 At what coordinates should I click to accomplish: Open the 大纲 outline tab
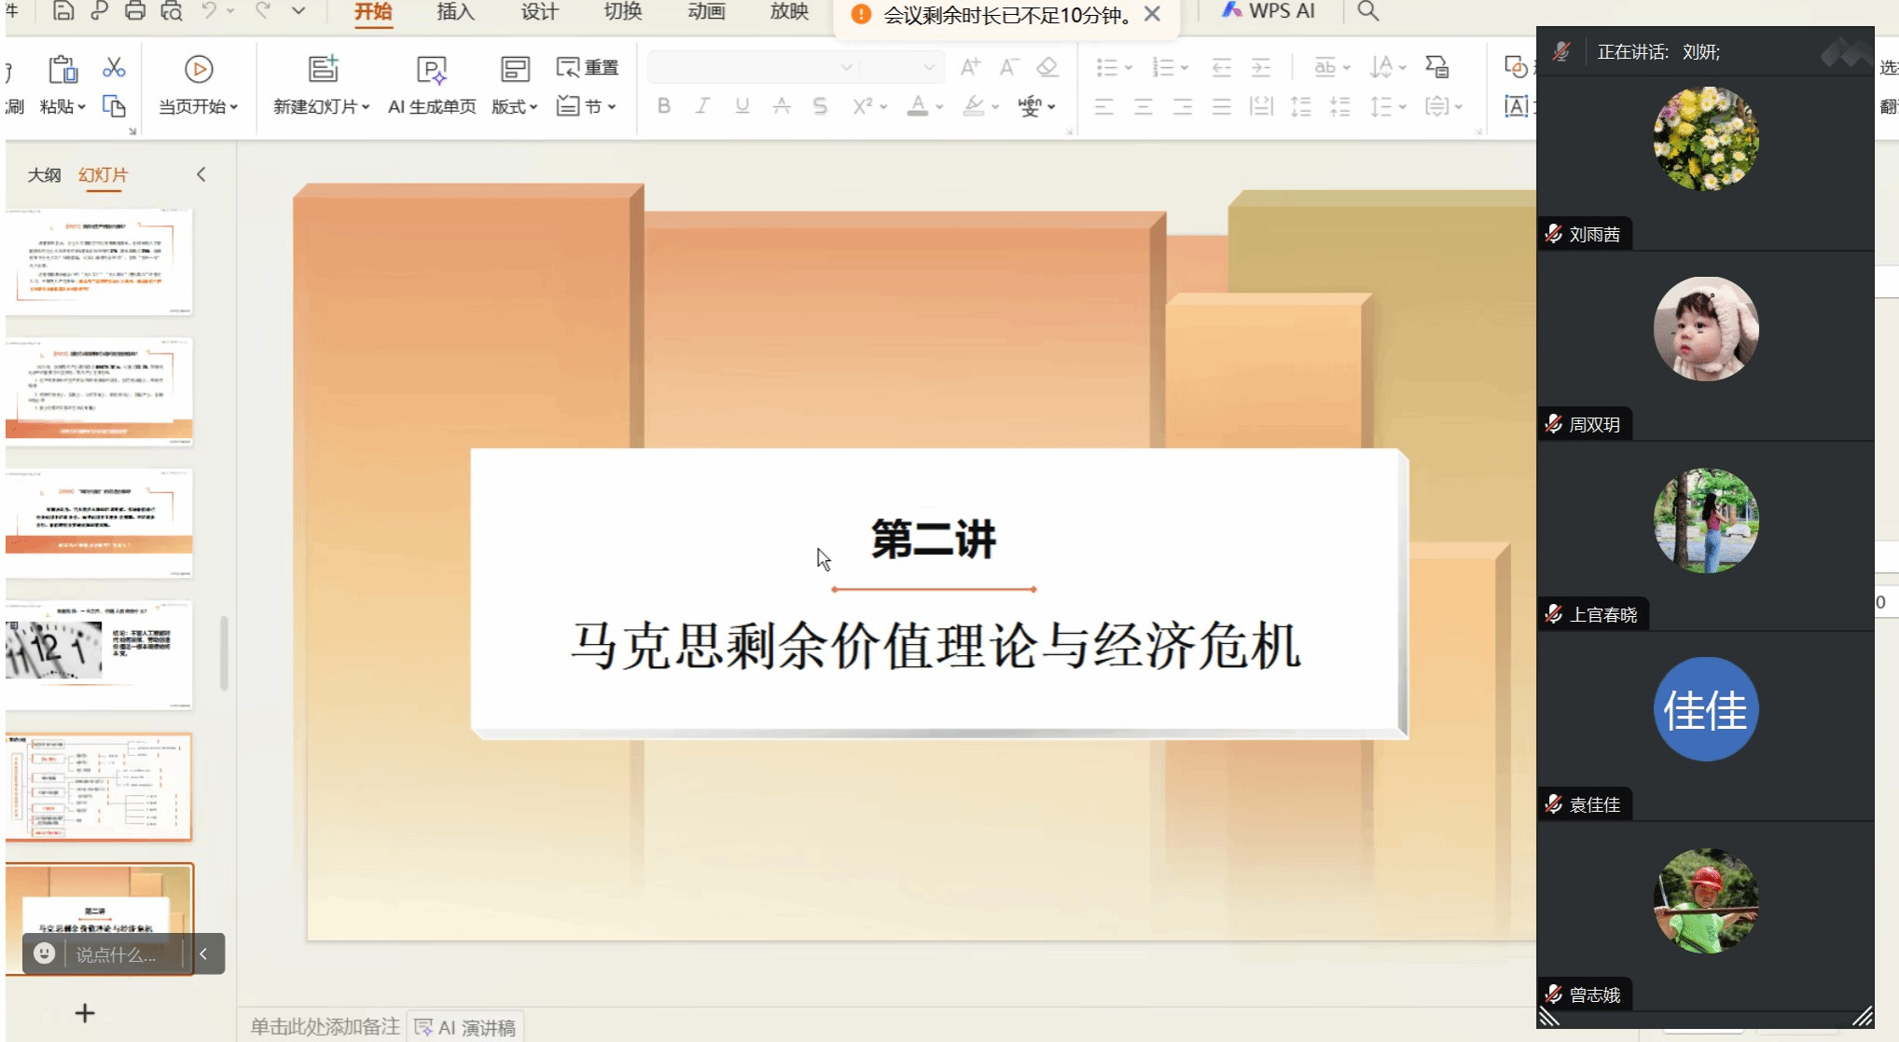tap(44, 174)
